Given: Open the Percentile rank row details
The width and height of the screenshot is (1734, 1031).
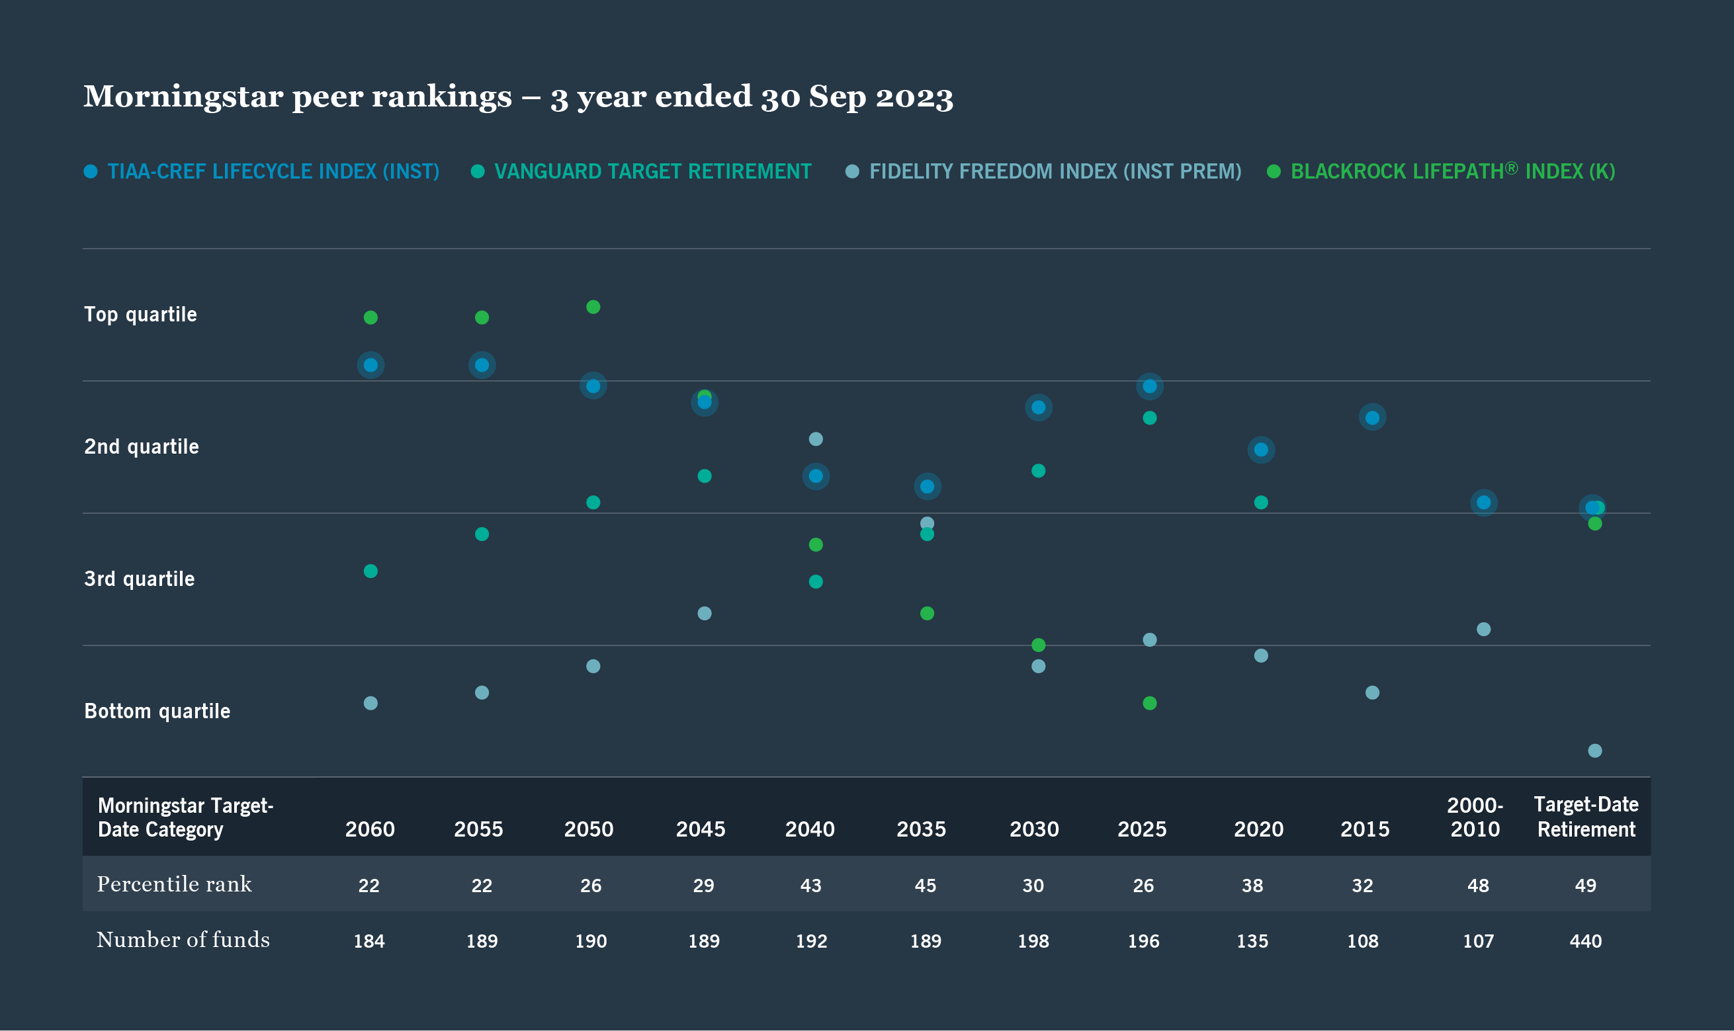Looking at the screenshot, I should point(175,884).
